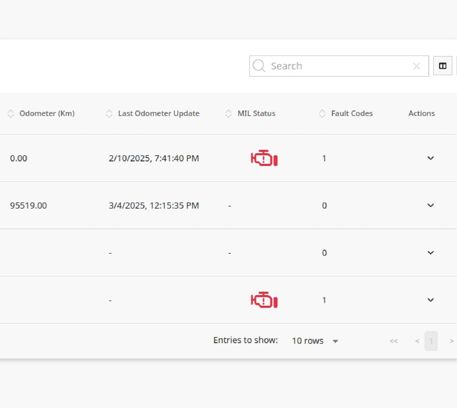Sort by MIL Status column
The height and width of the screenshot is (408, 457).
coord(250,113)
